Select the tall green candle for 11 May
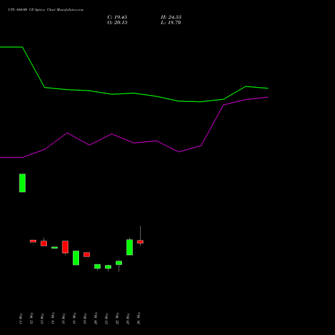 point(22,183)
